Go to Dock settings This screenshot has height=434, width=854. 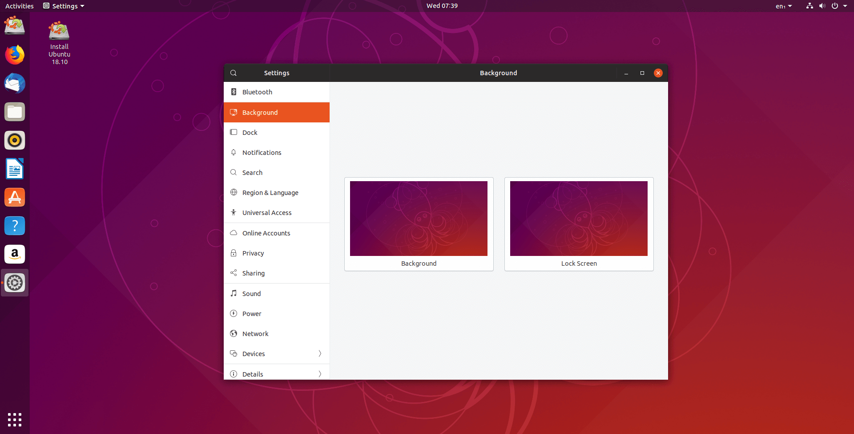pos(277,132)
